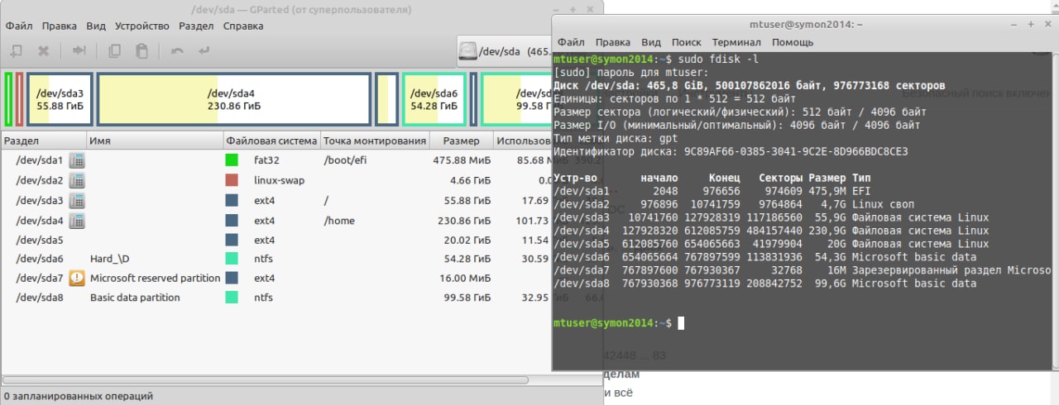Open the Вид menu in GParted
The width and height of the screenshot is (1059, 405).
96,26
